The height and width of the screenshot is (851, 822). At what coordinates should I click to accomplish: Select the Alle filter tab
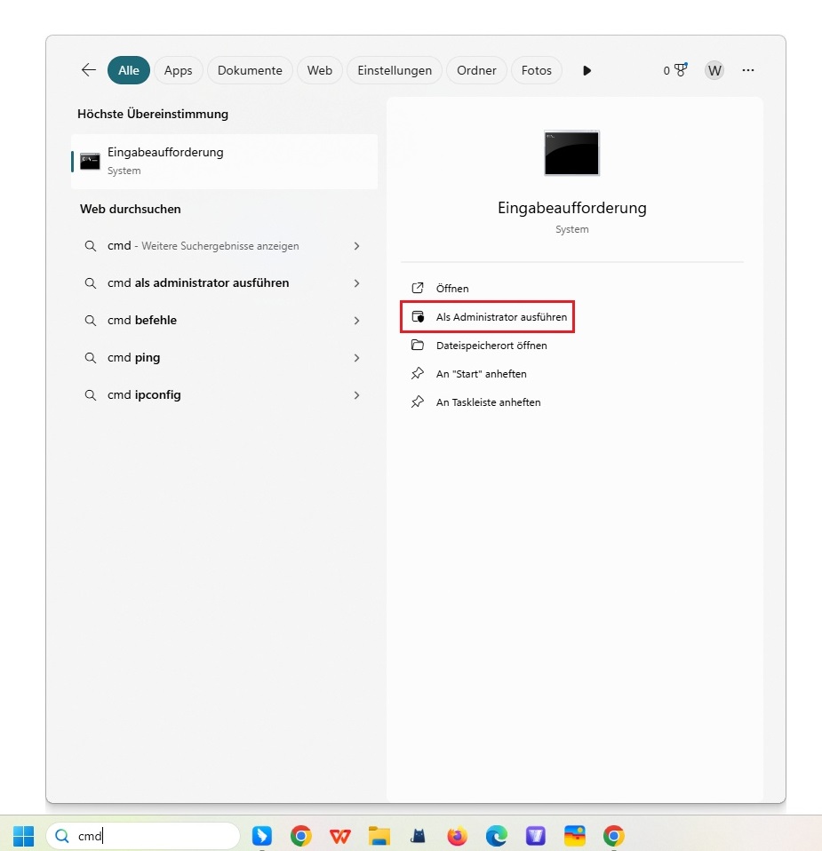point(129,70)
